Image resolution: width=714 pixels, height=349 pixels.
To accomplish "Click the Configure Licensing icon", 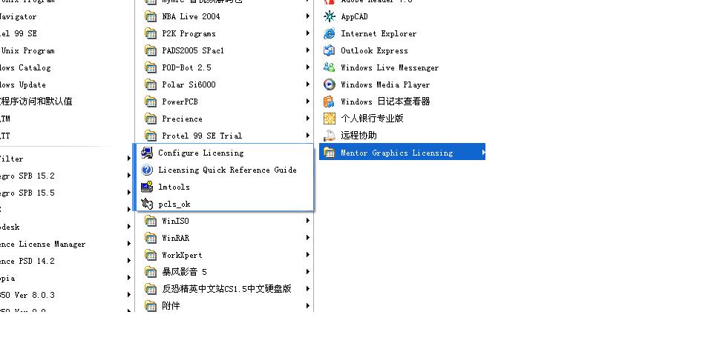I will (x=147, y=153).
